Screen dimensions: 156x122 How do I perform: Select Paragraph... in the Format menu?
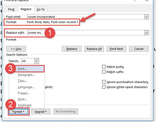(26, 75)
